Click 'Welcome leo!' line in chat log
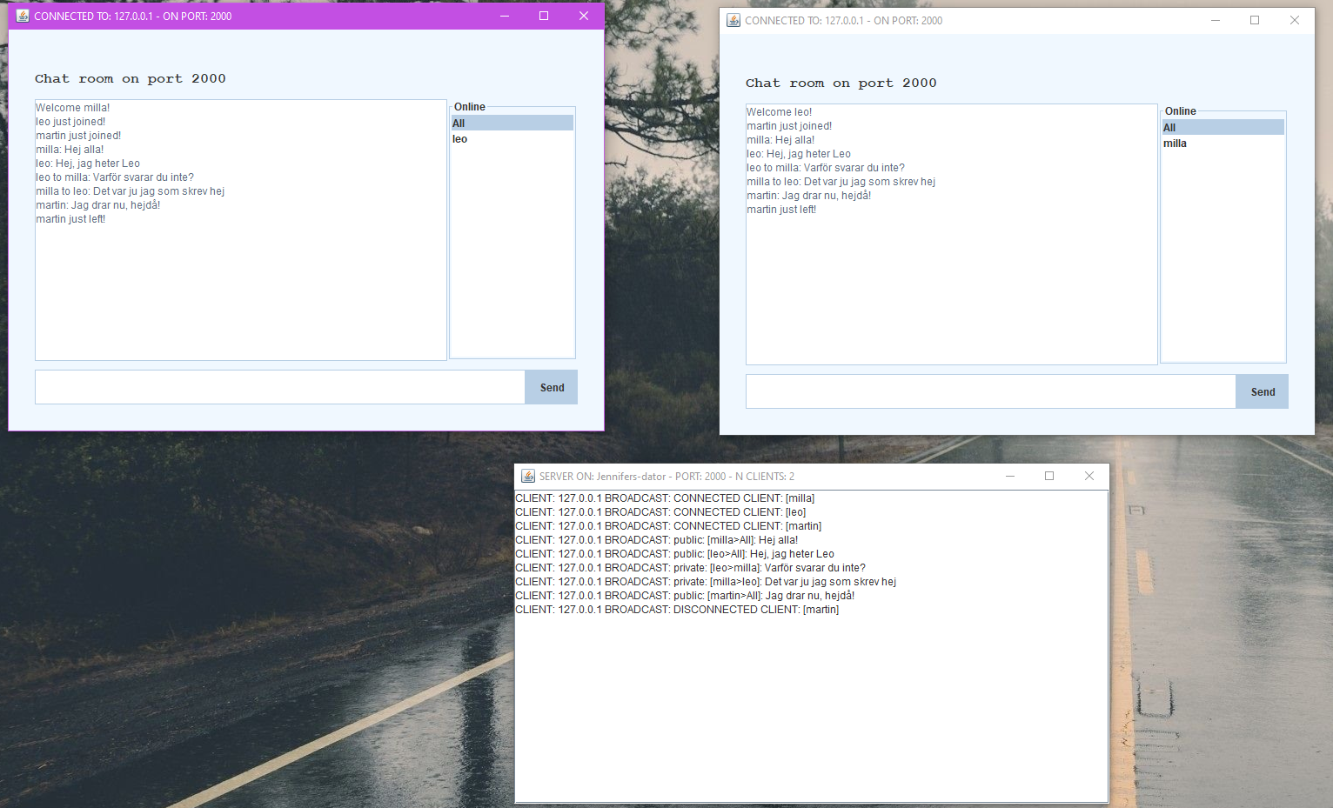This screenshot has width=1333, height=808. [780, 112]
